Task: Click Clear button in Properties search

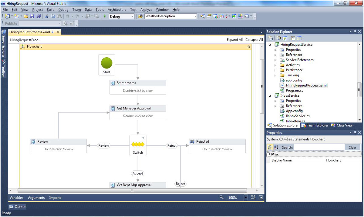Action: coord(352,147)
